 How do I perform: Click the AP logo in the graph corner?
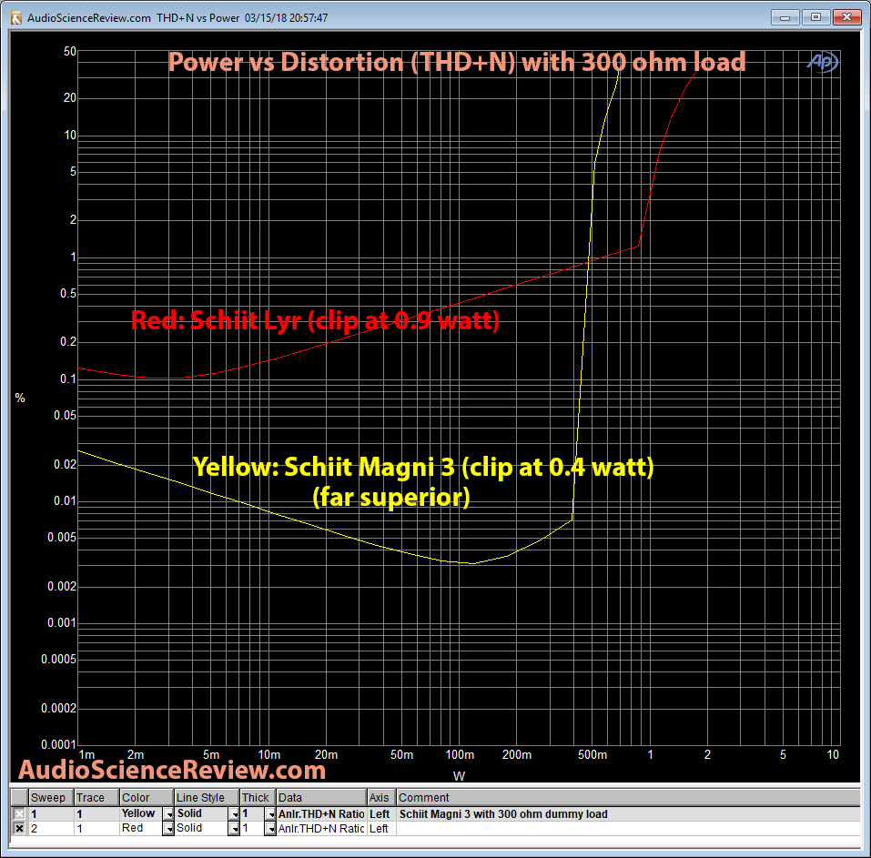[x=822, y=62]
